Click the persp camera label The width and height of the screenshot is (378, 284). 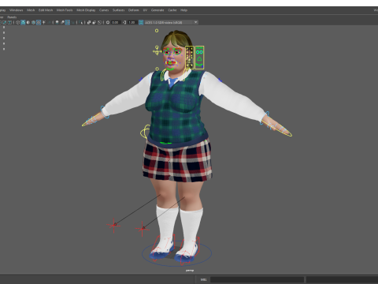[x=190, y=271]
